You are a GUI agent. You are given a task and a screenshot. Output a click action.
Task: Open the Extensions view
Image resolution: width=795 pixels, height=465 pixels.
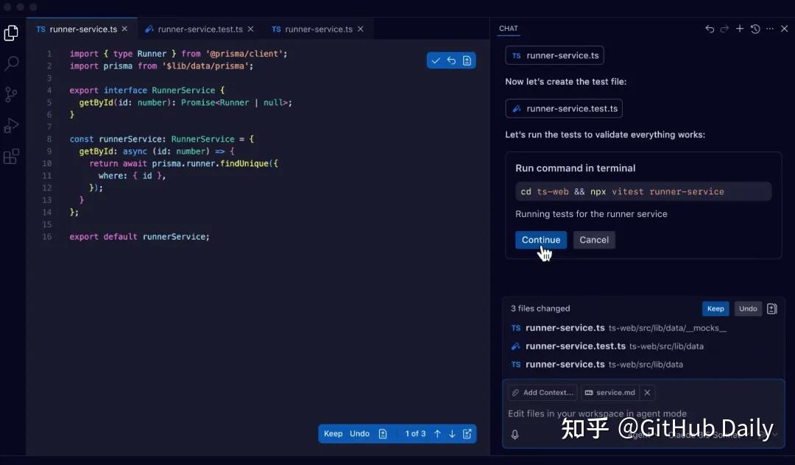(11, 157)
